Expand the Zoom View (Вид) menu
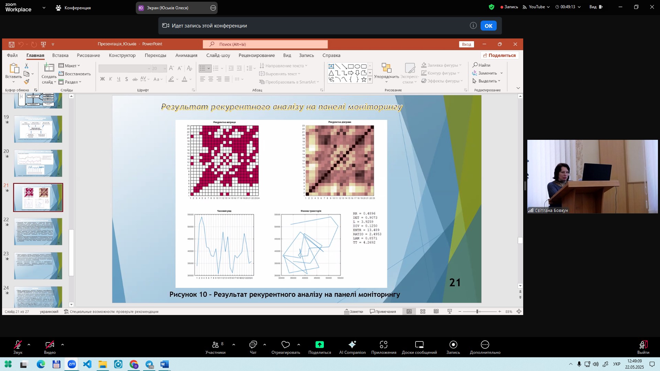660x371 pixels. (x=596, y=7)
